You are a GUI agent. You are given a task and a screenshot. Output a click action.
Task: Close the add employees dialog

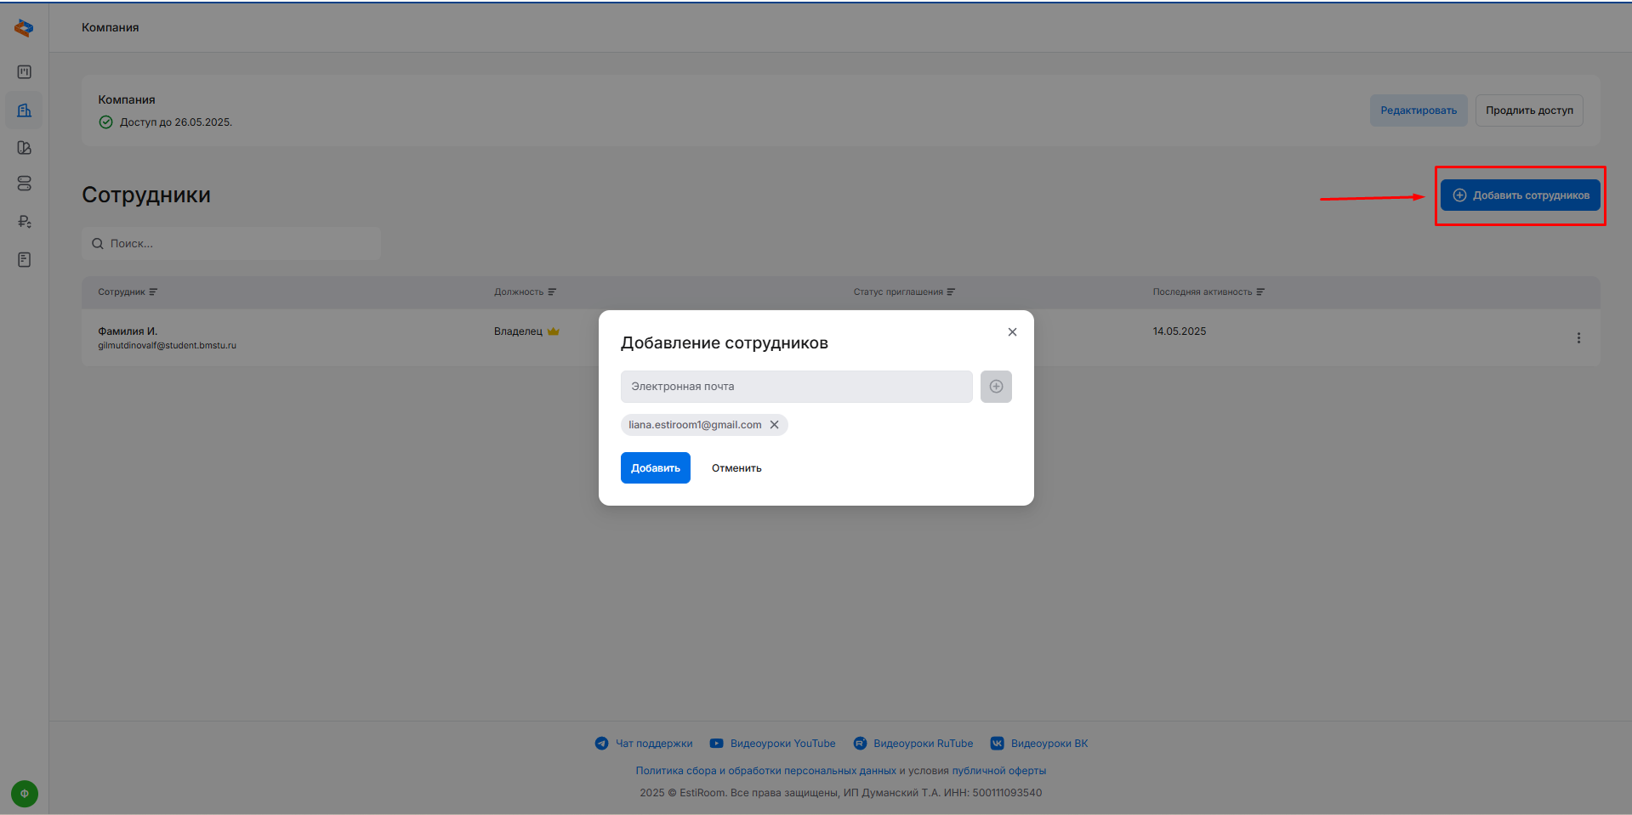[x=1012, y=332]
